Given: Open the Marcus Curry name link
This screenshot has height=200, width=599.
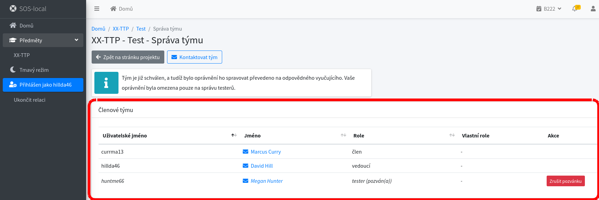Looking at the screenshot, I should click(266, 152).
